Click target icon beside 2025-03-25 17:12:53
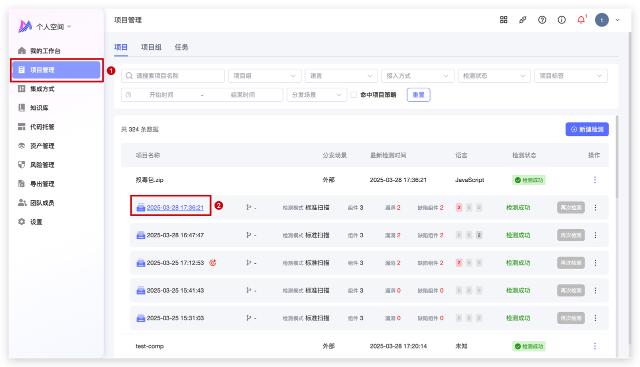Image resolution: width=640 pixels, height=367 pixels. click(x=212, y=263)
